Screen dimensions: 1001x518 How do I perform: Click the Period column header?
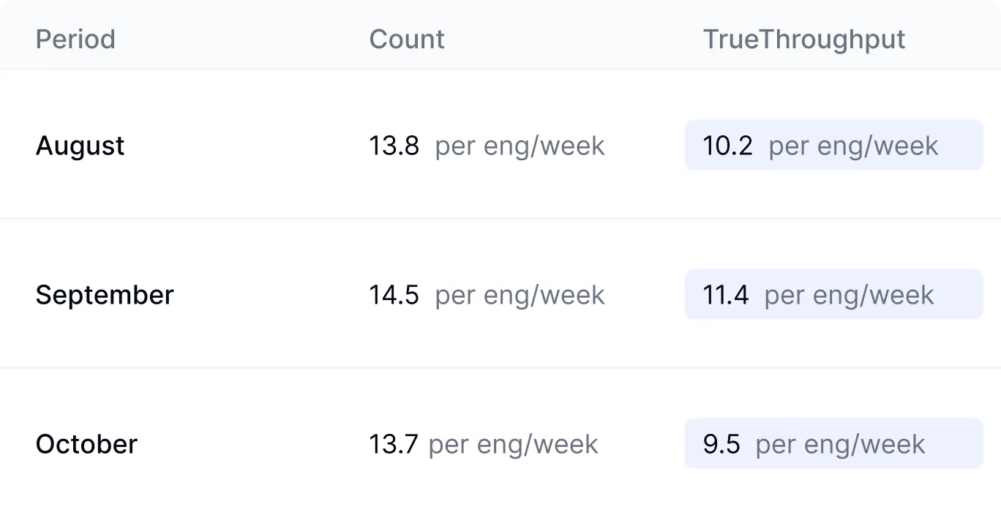75,39
